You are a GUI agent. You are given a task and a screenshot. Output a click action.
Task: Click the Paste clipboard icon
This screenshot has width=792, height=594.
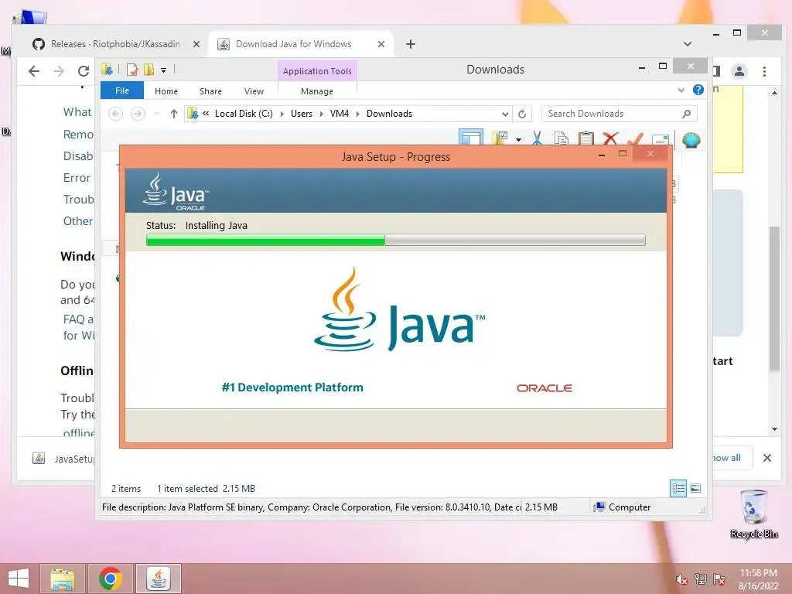586,138
